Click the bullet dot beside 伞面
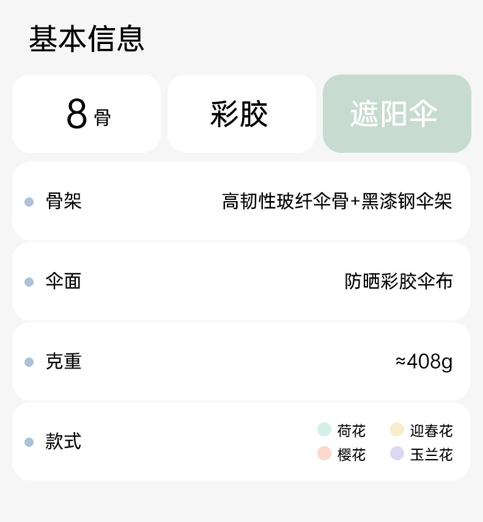The image size is (483, 522). [29, 282]
